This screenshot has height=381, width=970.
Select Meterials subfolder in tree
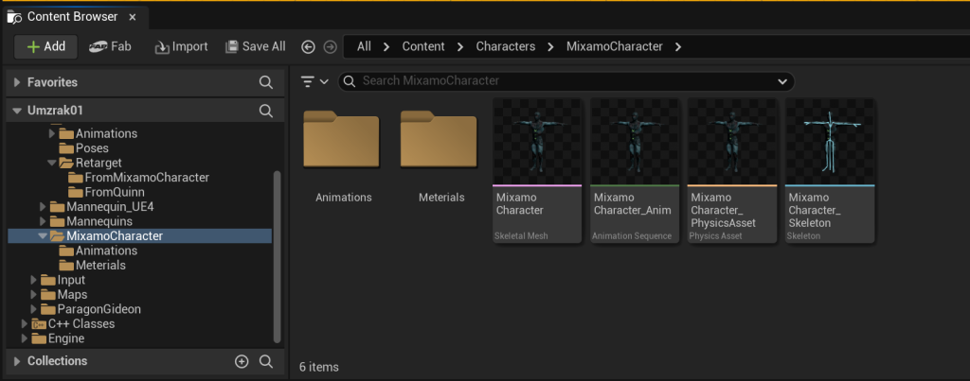(92, 266)
